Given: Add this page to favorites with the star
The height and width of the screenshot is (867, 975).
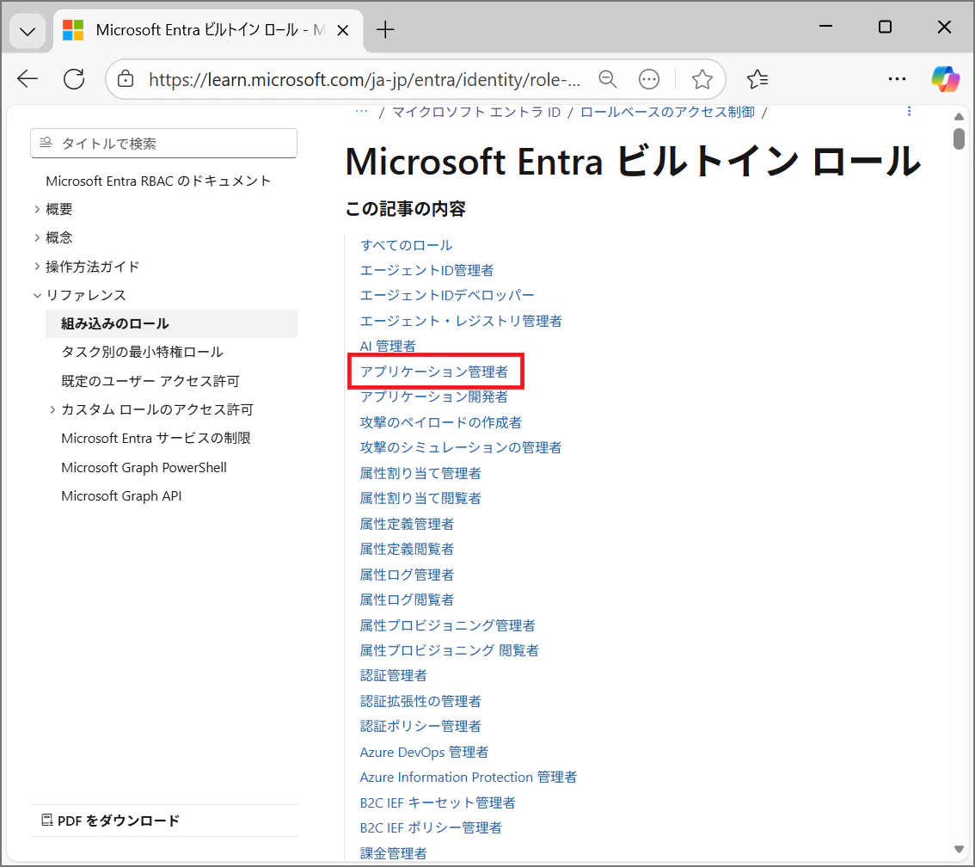Looking at the screenshot, I should 702,79.
